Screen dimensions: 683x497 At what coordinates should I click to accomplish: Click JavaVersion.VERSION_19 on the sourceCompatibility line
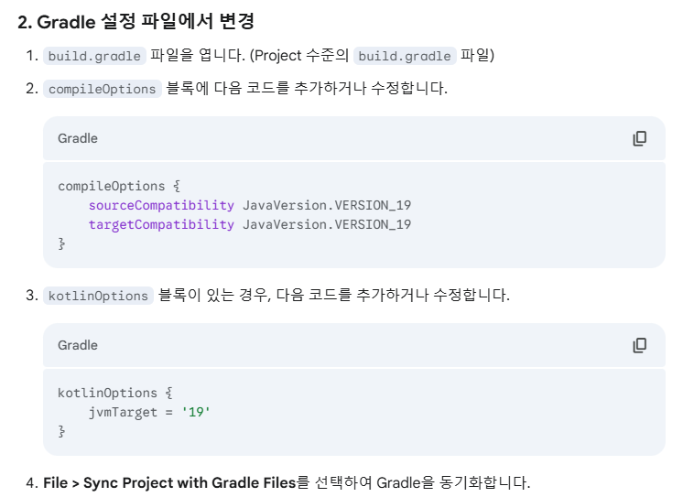(x=327, y=205)
